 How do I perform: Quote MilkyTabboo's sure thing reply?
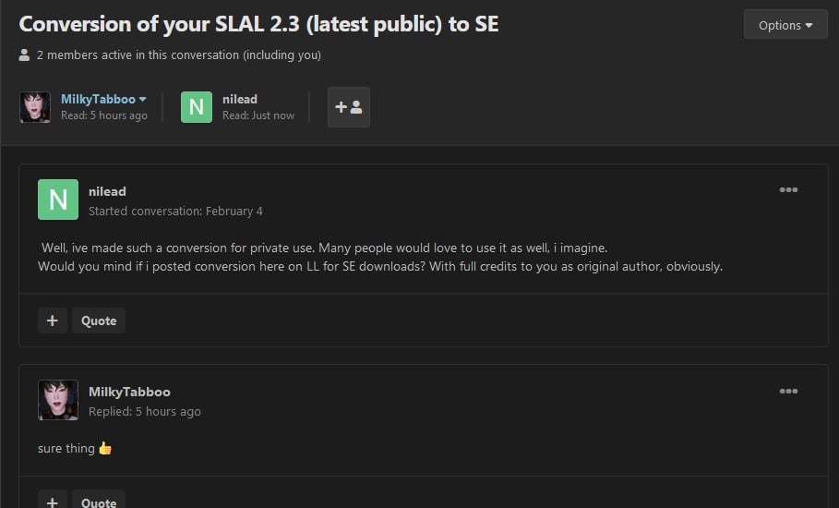coord(99,502)
